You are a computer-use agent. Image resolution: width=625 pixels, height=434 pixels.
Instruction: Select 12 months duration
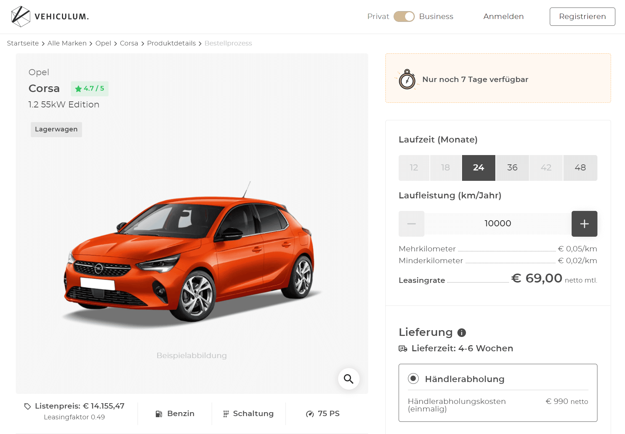point(414,168)
